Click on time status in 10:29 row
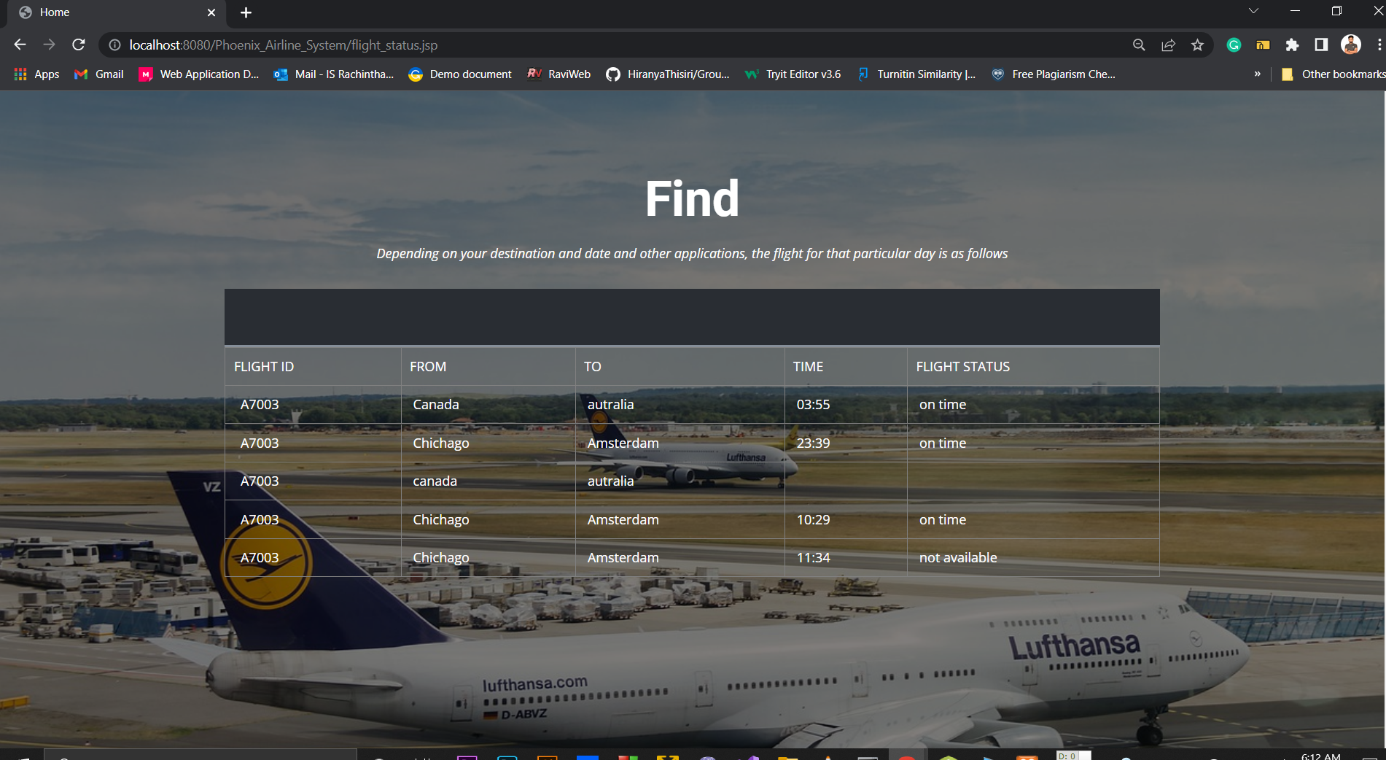Viewport: 1386px width, 760px height. [943, 519]
